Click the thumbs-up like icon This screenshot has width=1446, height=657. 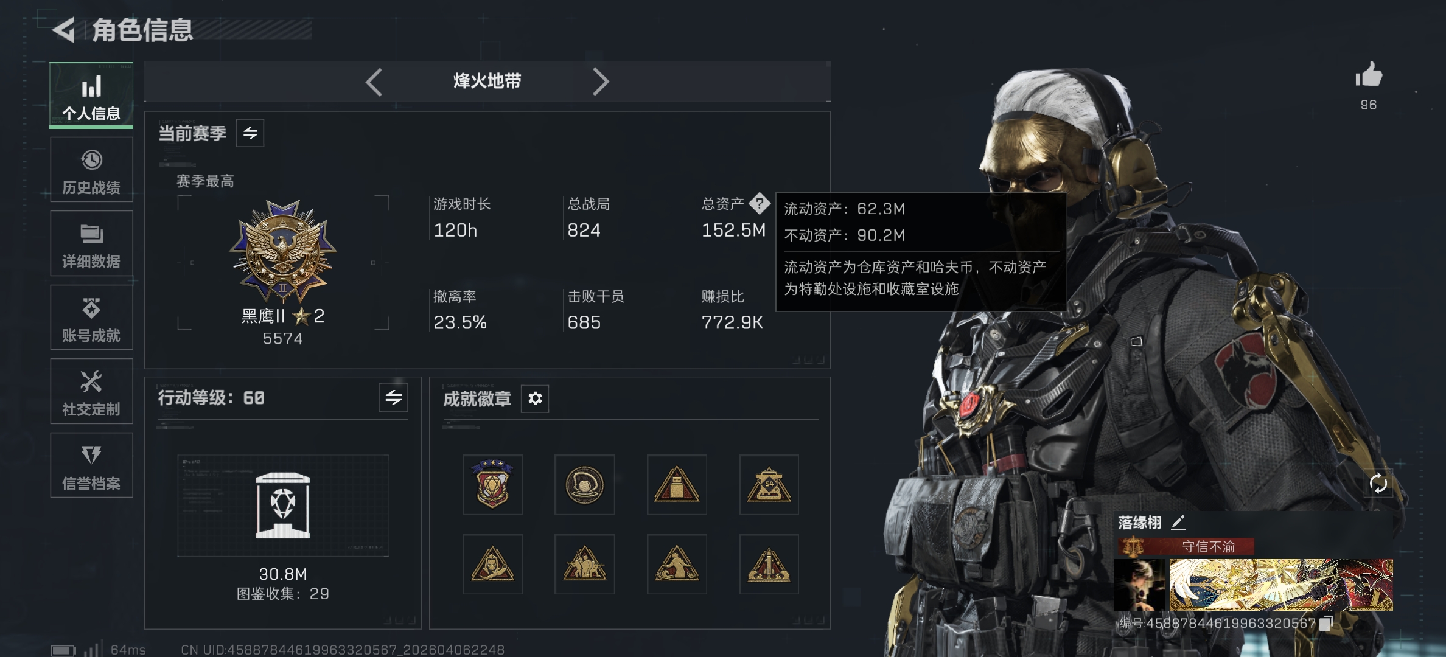[x=1368, y=75]
